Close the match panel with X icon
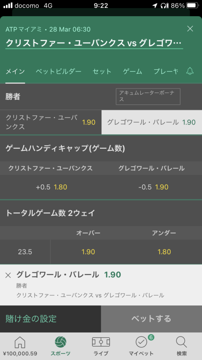Viewport: 202px width, 360px height. click(190, 29)
